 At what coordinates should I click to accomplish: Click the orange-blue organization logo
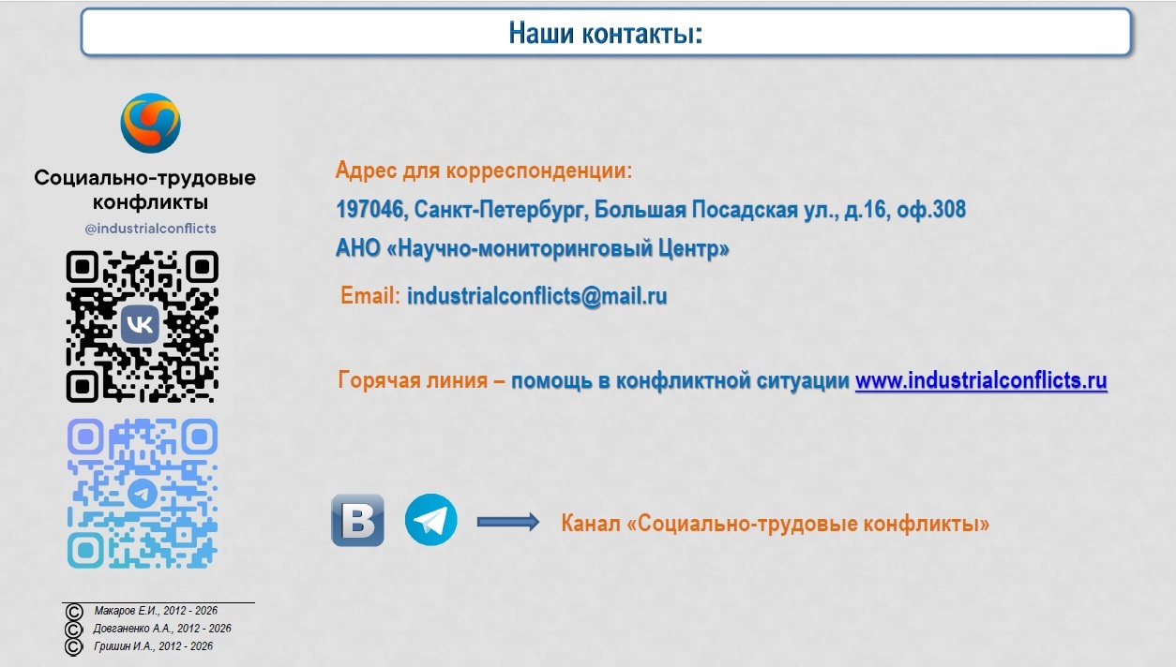click(x=150, y=123)
